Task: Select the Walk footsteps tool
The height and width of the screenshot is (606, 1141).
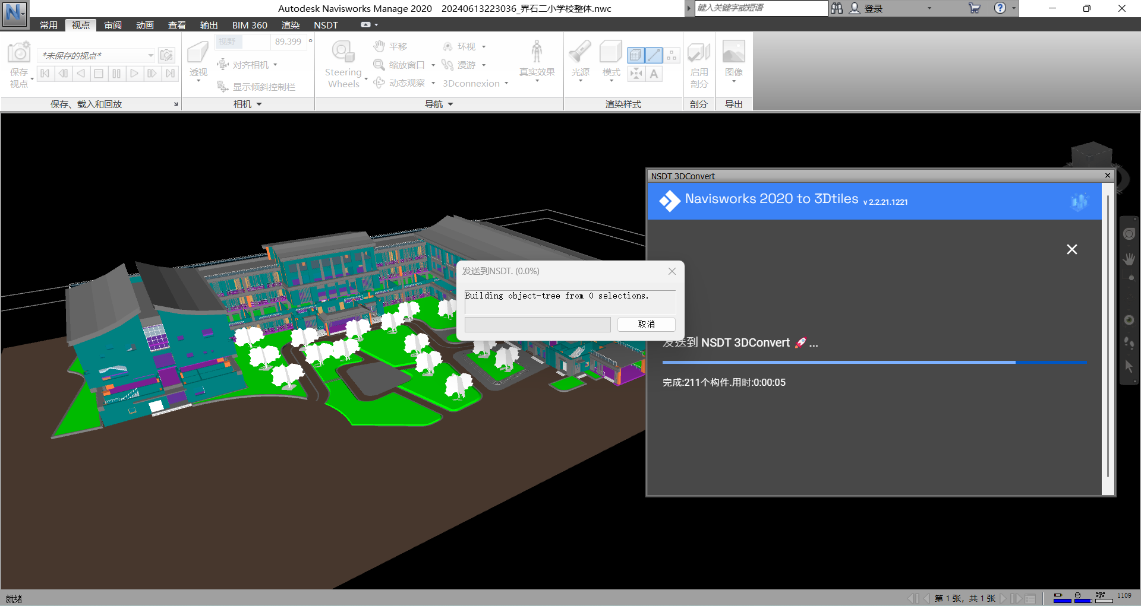Action: [447, 64]
